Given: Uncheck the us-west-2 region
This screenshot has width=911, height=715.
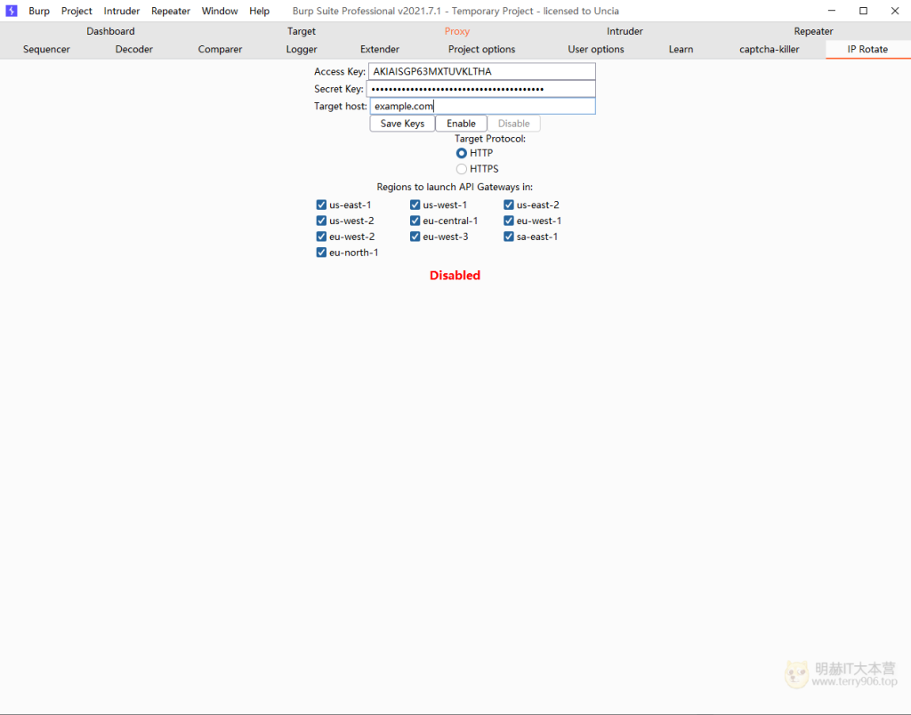Looking at the screenshot, I should [x=321, y=221].
